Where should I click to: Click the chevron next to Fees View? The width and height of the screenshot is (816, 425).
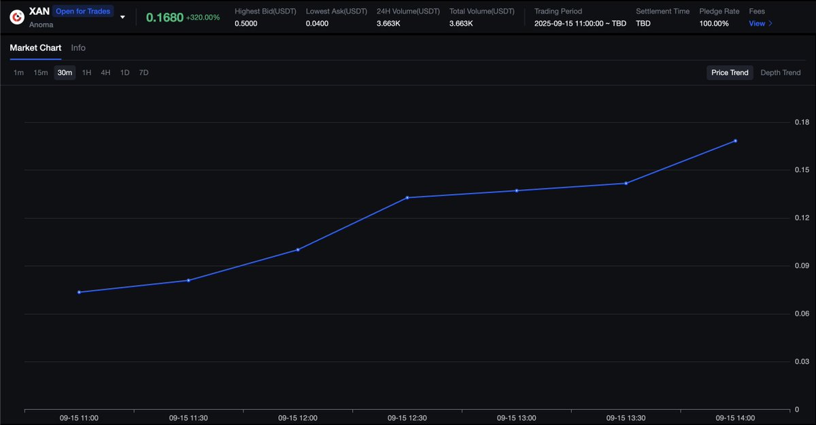(x=770, y=24)
